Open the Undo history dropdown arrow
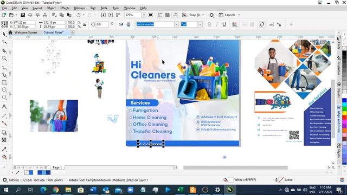Viewport: 347px width, 195px height. [83, 15]
